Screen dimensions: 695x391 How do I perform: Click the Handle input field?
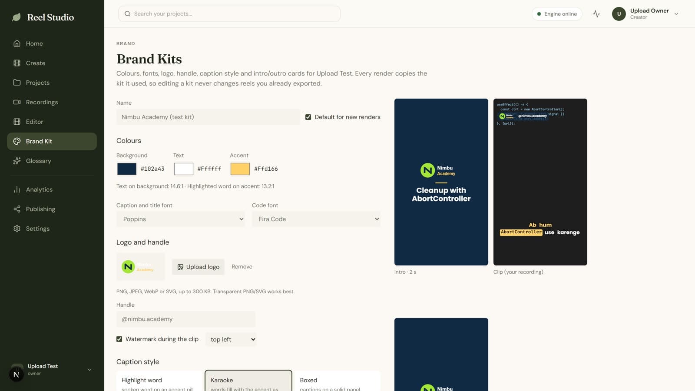coord(186,319)
